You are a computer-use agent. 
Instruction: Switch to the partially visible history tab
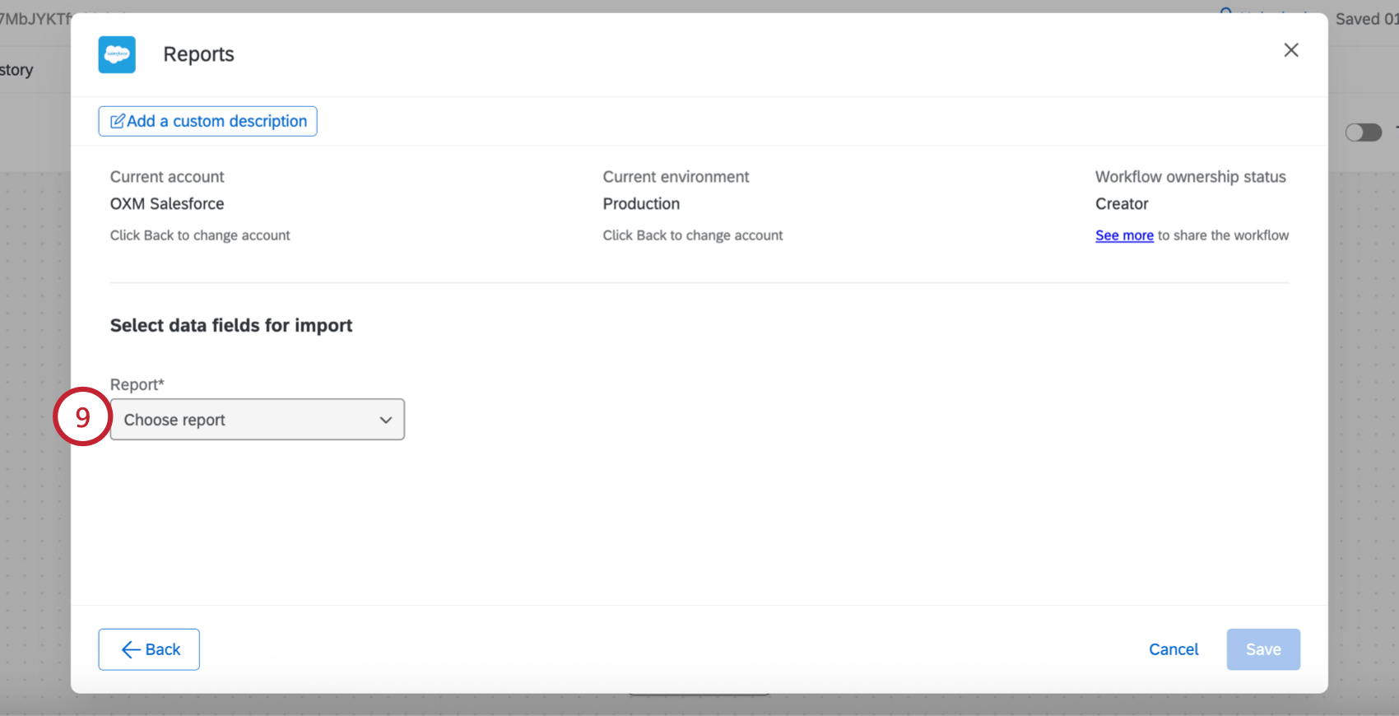[16, 70]
